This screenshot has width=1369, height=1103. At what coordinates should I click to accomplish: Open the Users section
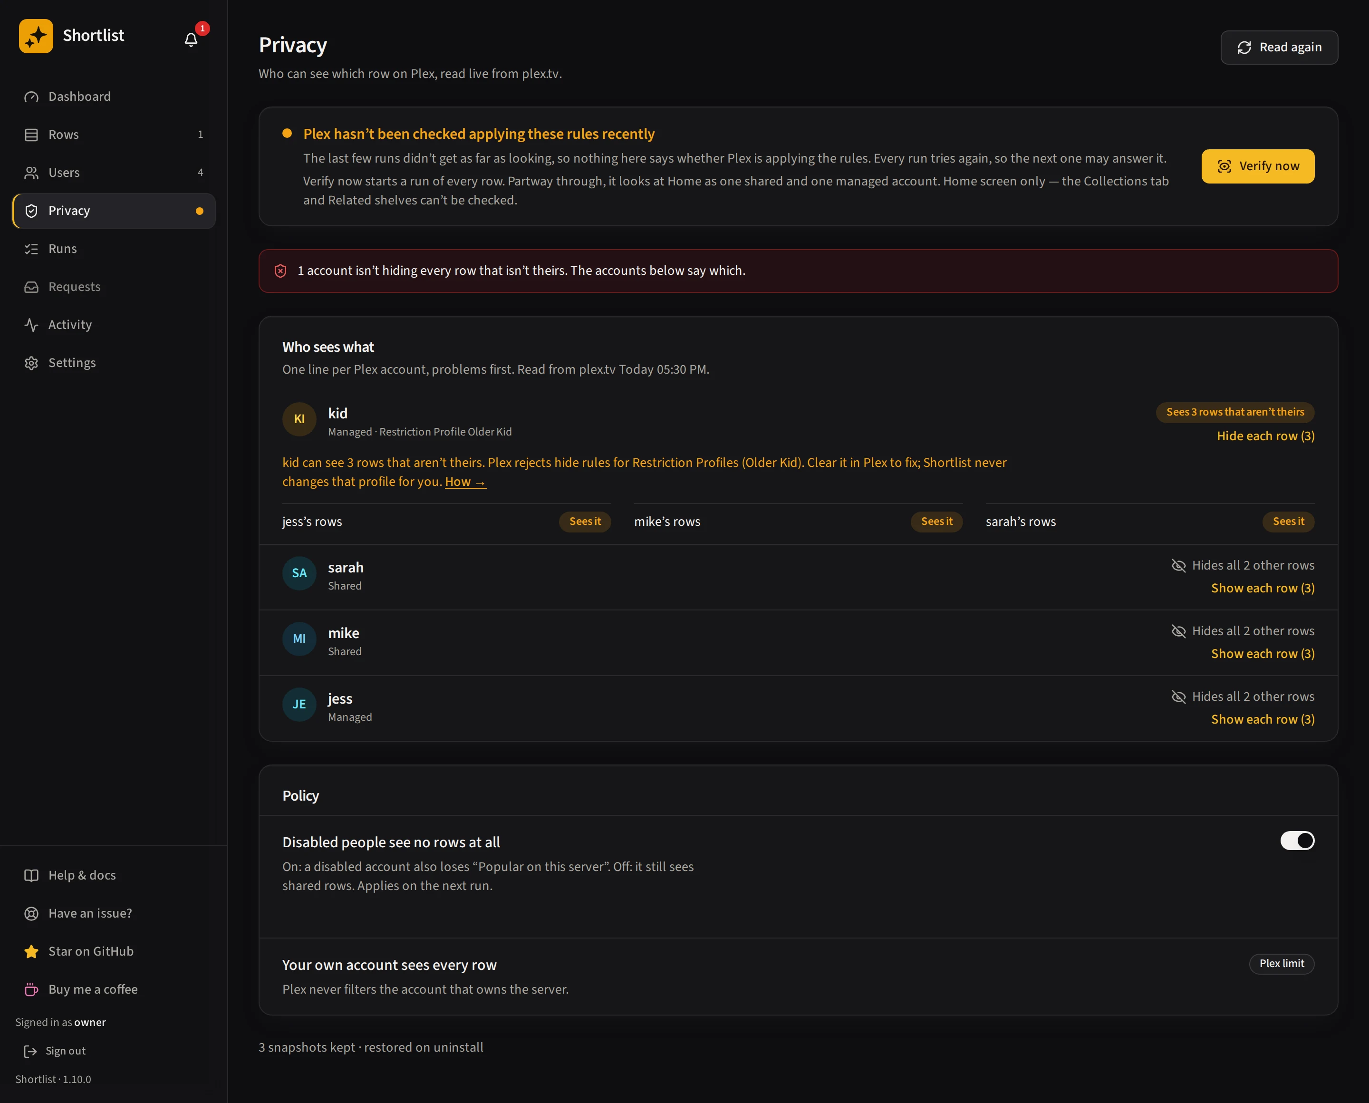(114, 173)
